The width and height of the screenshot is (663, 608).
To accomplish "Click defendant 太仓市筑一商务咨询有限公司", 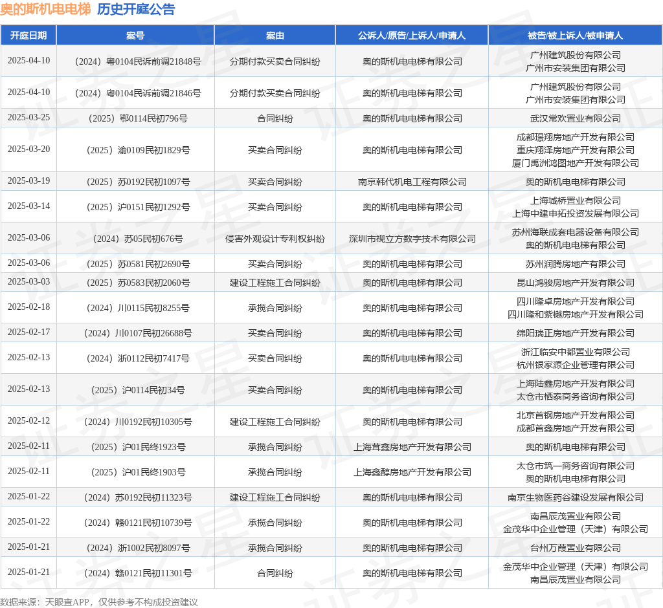I will [576, 466].
